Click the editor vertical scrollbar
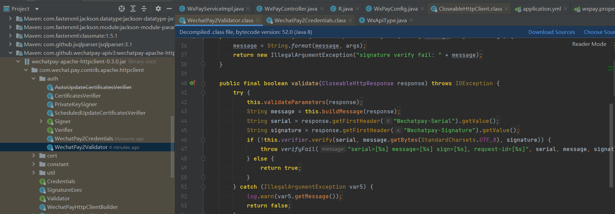The image size is (615, 214). point(611,145)
